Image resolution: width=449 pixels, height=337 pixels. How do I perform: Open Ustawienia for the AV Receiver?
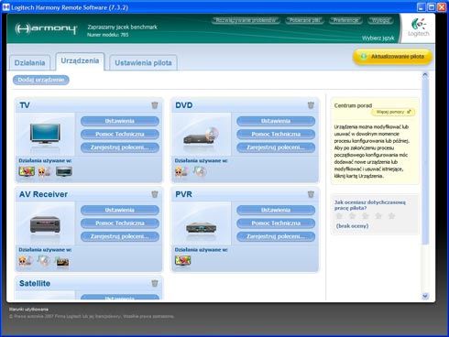pyautogui.click(x=120, y=210)
